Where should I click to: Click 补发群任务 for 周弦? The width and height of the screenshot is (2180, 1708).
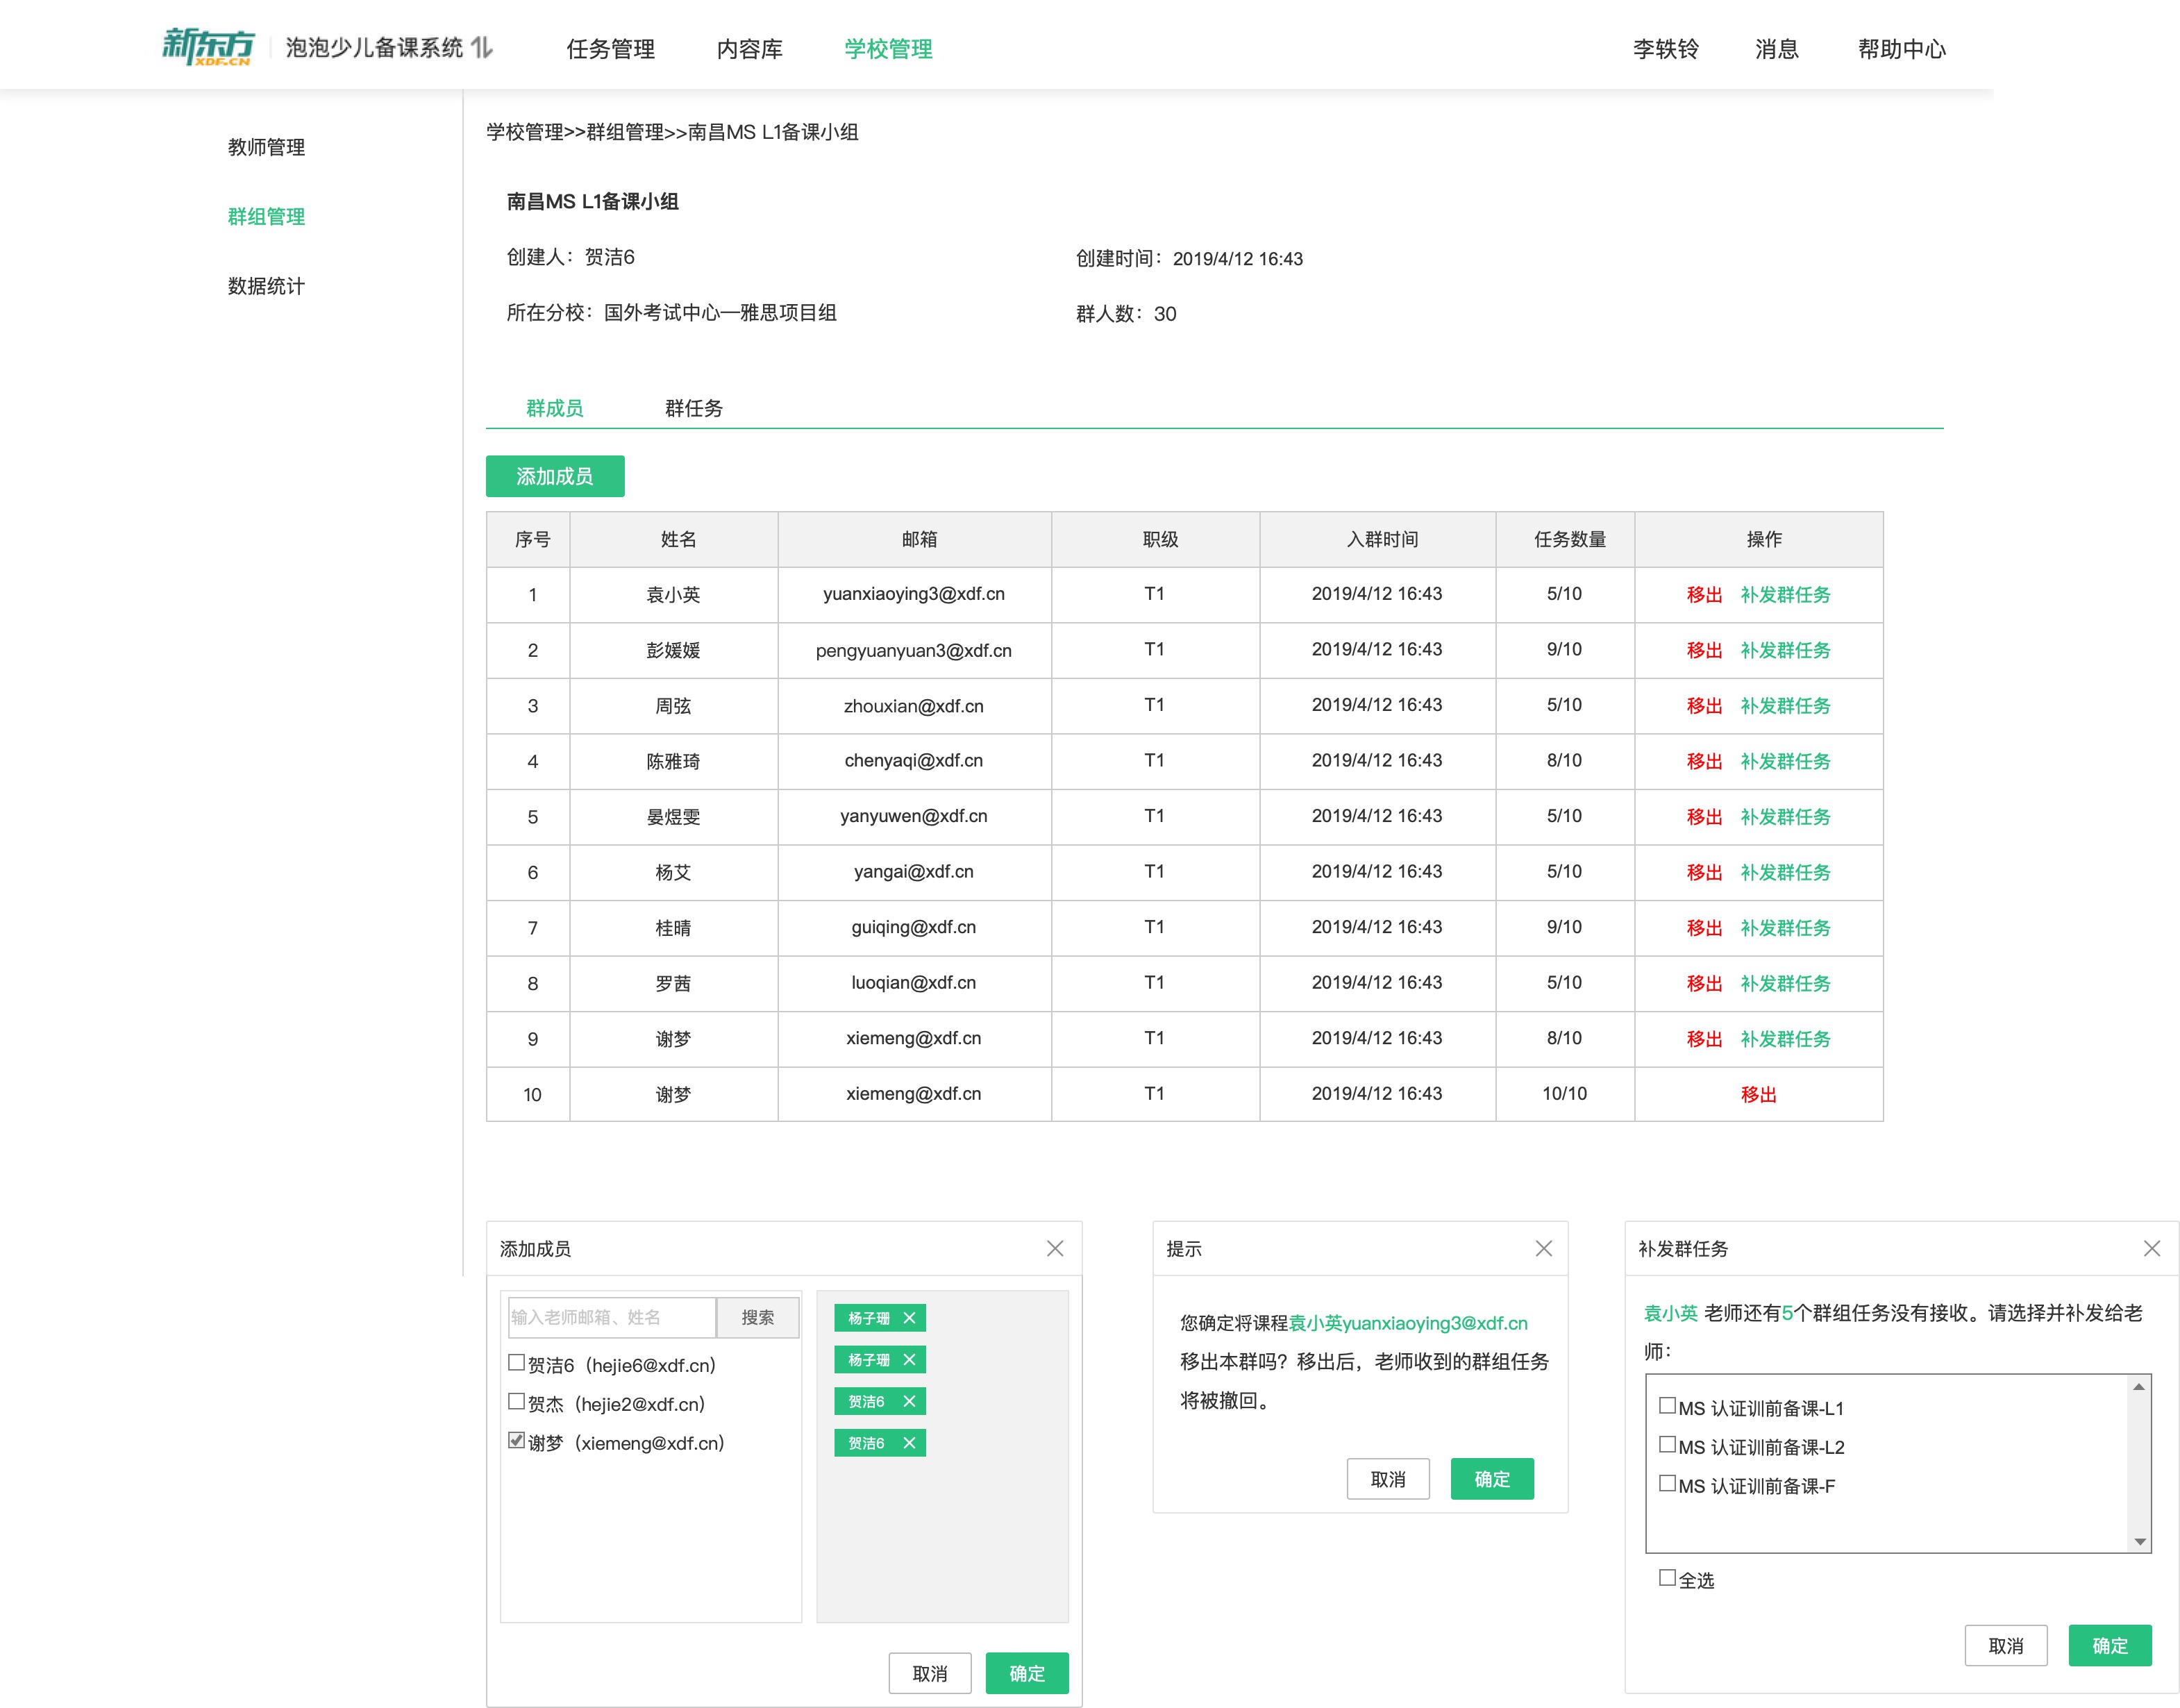click(1785, 706)
